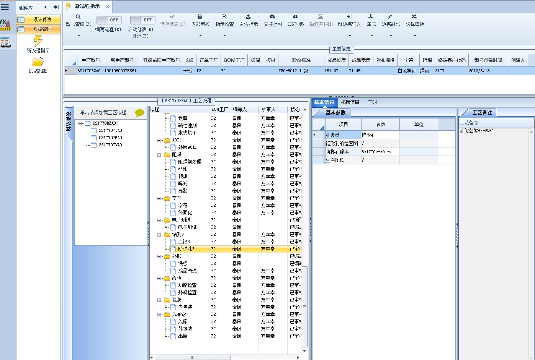The width and height of the screenshot is (535, 360).
Task: Open dropdown arrow under 选择母板
Action: click(x=415, y=36)
